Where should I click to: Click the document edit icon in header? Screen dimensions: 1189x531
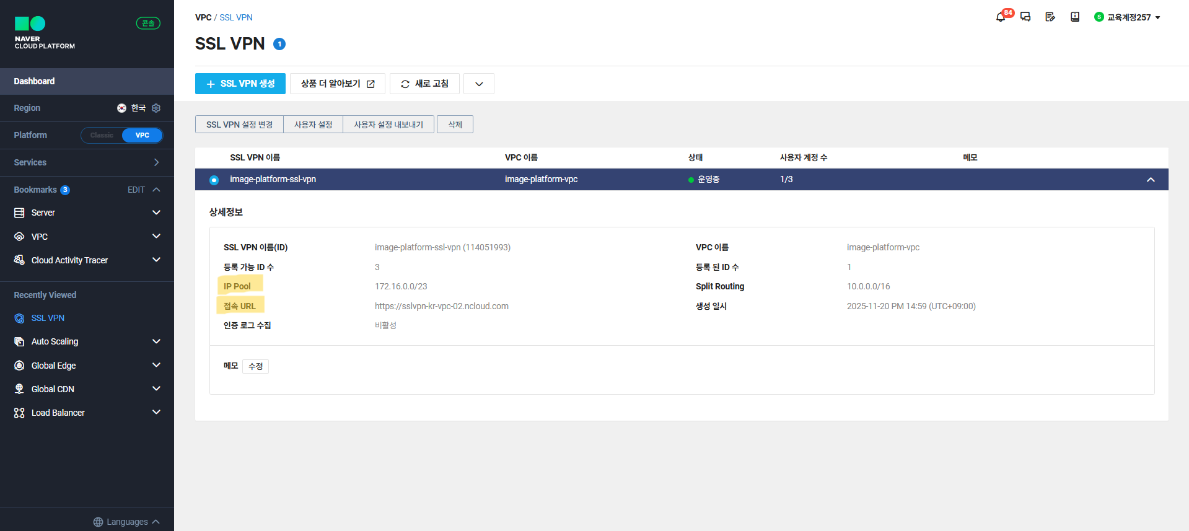1050,17
